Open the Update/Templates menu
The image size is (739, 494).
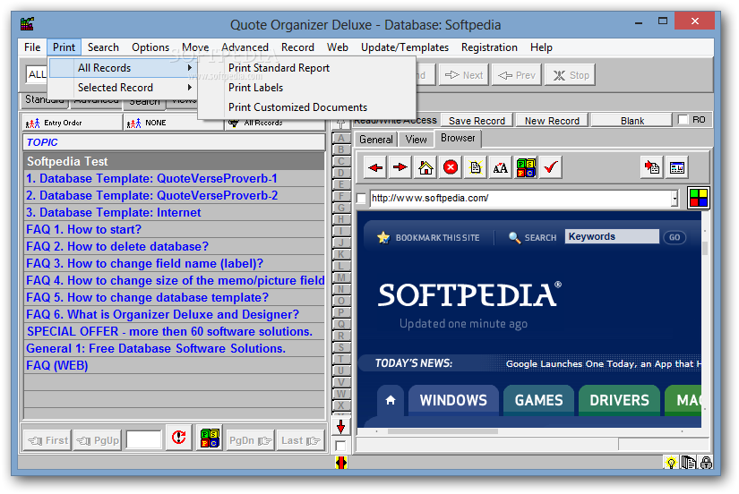click(405, 47)
